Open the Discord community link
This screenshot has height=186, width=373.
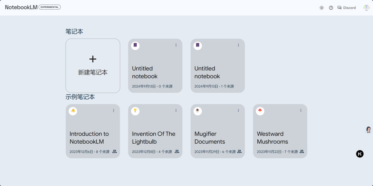346,8
